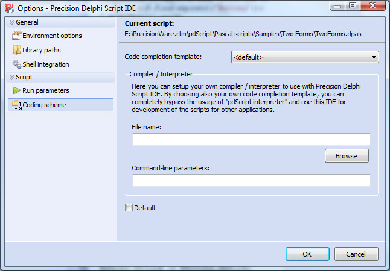This screenshot has height=271, width=390.
Task: Click the pd IDE app icon in title bar
Action: 10,8
